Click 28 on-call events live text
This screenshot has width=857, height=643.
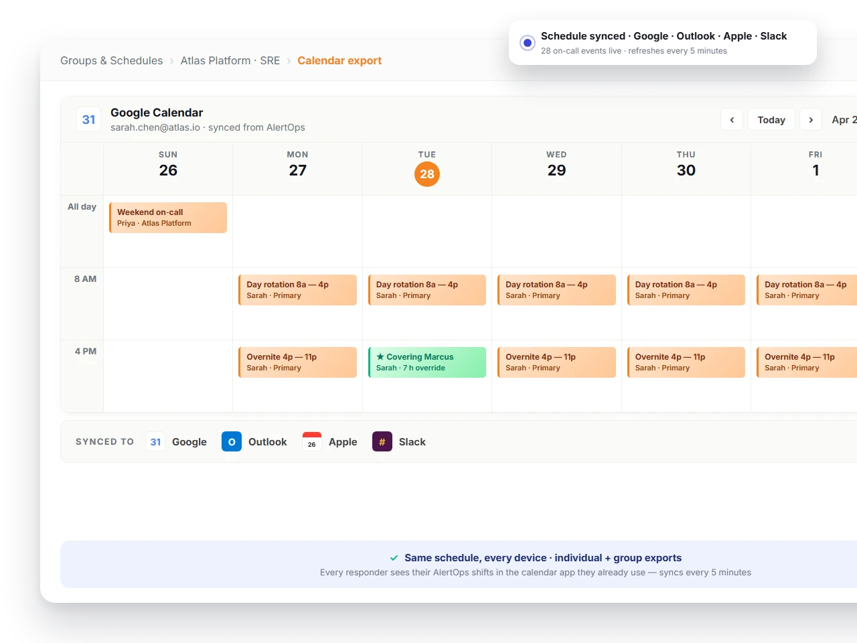point(634,51)
